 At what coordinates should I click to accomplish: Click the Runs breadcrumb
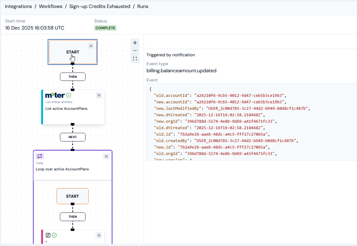[x=143, y=6]
